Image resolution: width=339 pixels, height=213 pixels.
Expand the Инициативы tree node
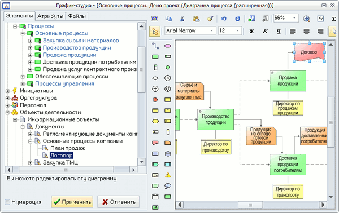(x=7, y=91)
